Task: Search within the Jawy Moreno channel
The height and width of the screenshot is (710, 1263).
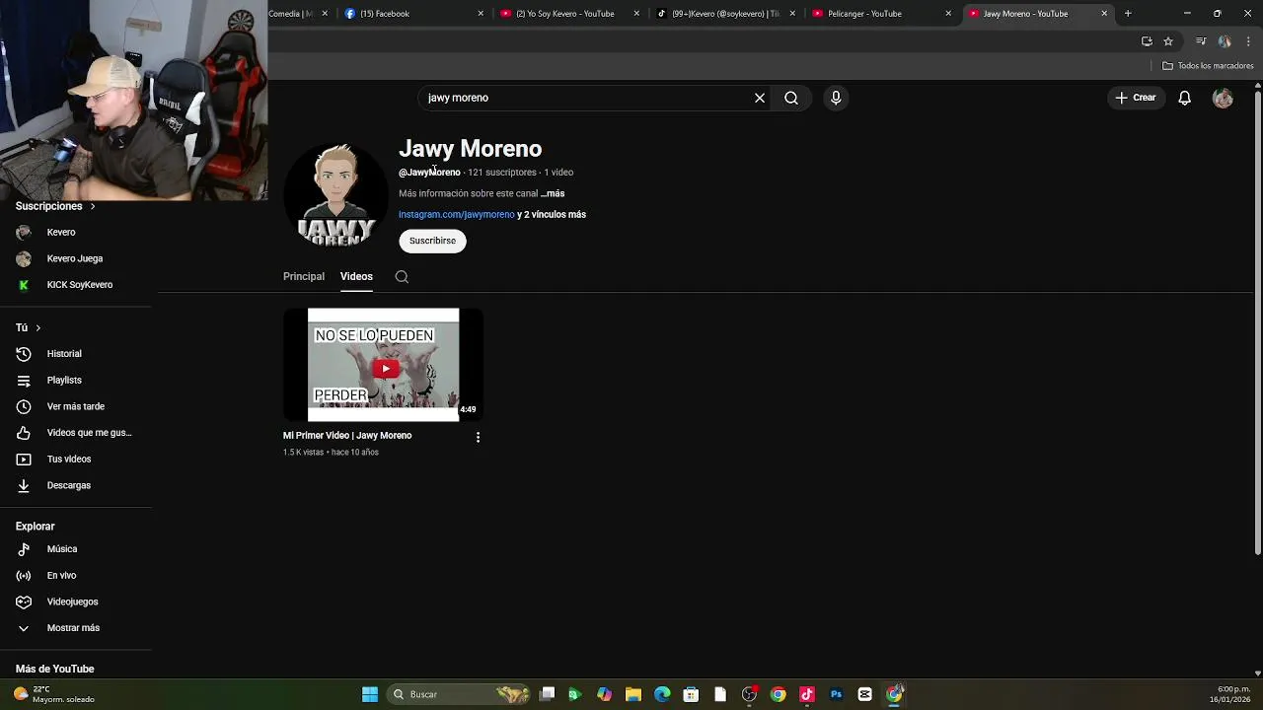Action: pos(402,277)
